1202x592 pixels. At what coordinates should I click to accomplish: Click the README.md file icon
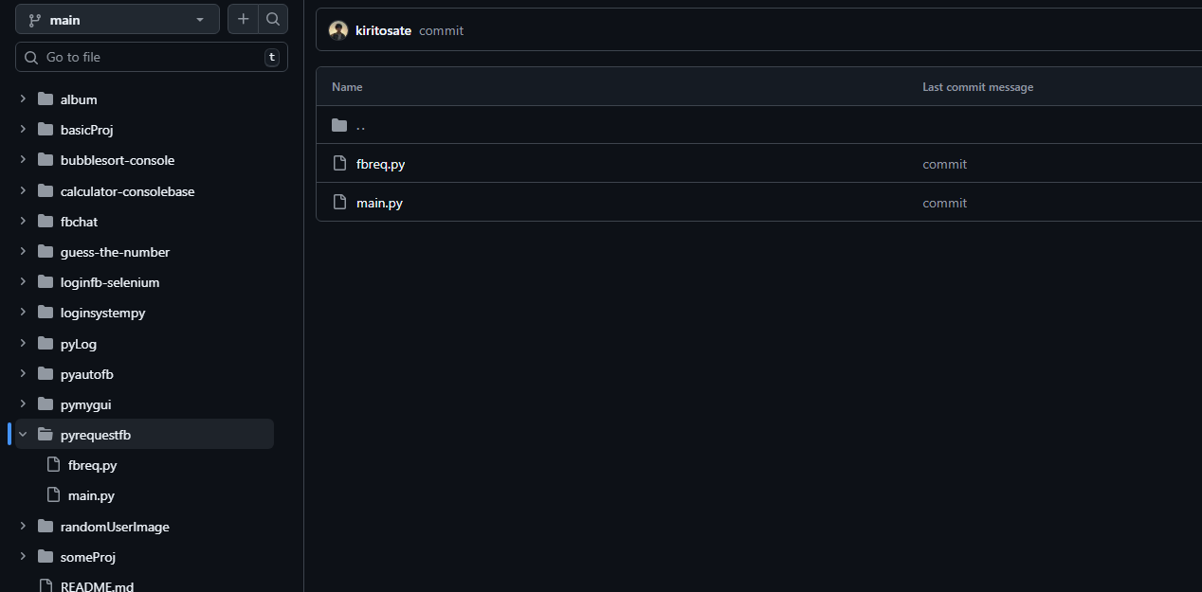[46, 586]
